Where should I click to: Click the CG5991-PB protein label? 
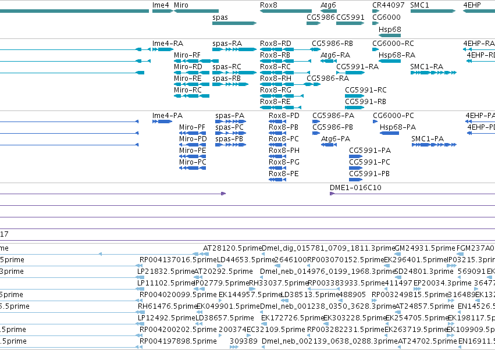(369, 174)
